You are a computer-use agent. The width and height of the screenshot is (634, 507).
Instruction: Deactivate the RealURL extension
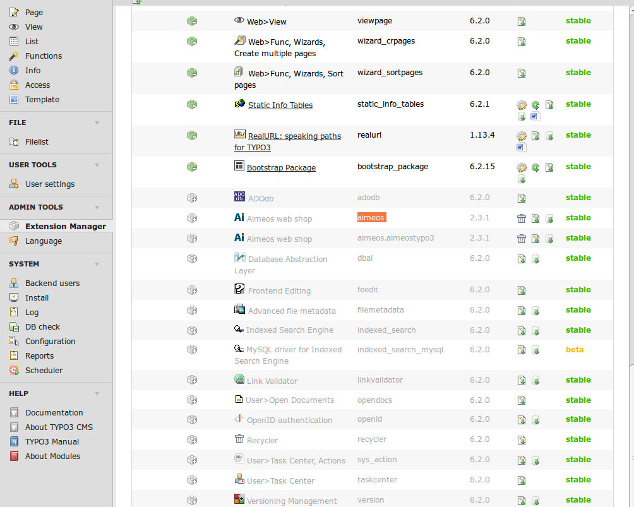coord(192,135)
